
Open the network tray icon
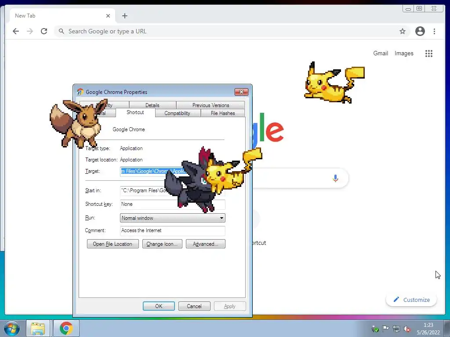396,329
